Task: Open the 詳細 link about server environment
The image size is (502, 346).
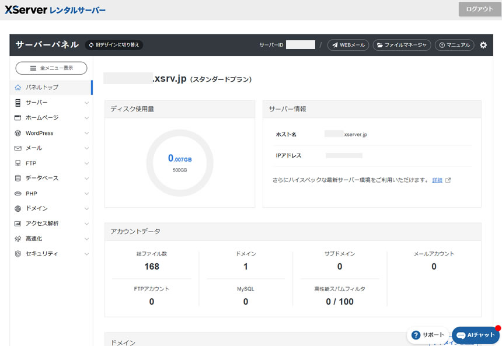Action: pyautogui.click(x=437, y=180)
